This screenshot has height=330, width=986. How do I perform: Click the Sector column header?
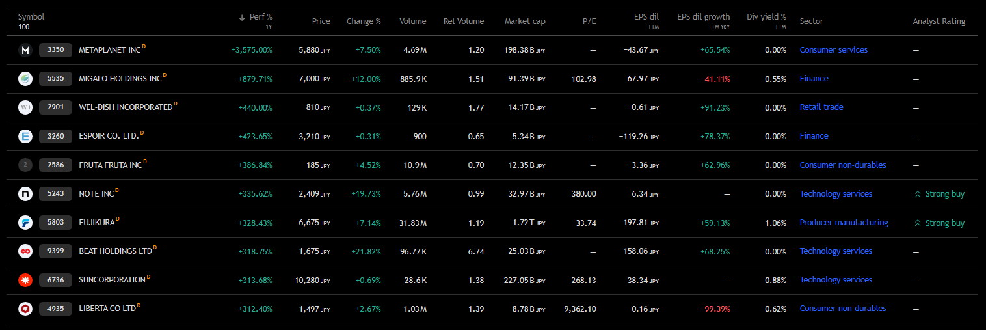tap(811, 21)
